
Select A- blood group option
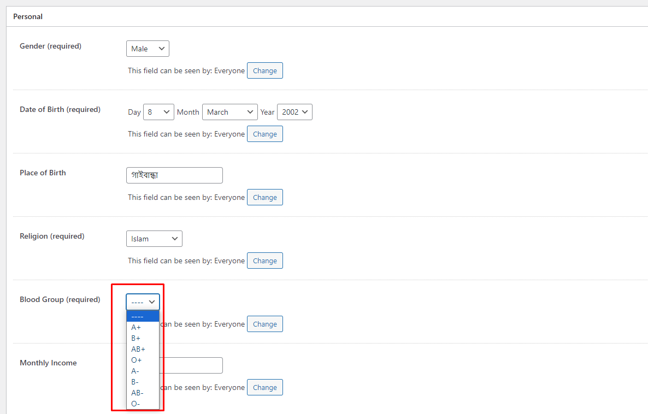click(x=143, y=371)
